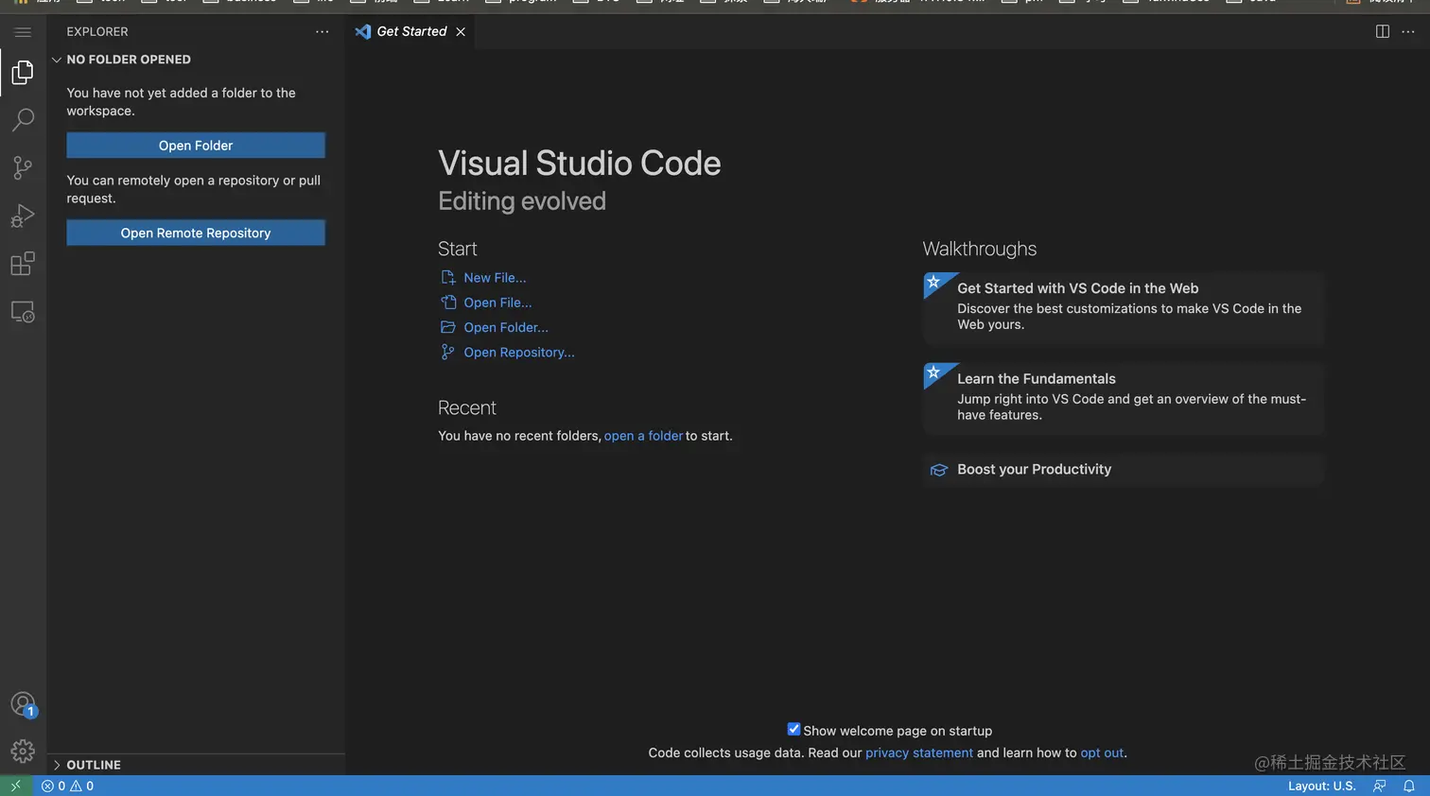Open the Extensions view
The height and width of the screenshot is (796, 1430).
(23, 264)
